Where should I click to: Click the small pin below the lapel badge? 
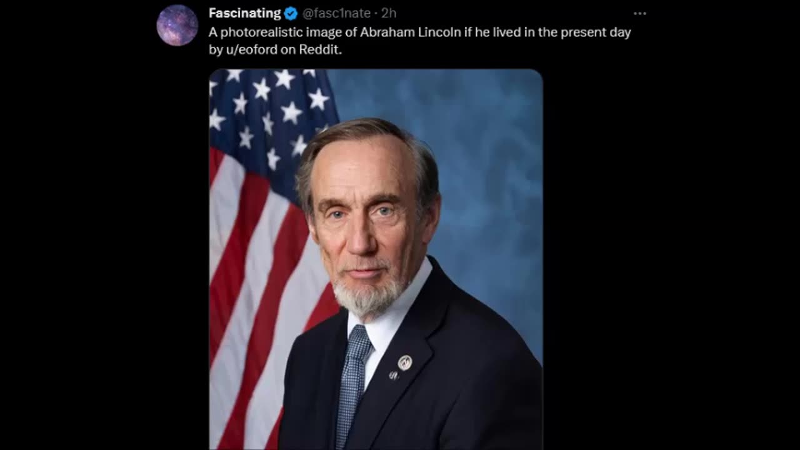(x=394, y=376)
